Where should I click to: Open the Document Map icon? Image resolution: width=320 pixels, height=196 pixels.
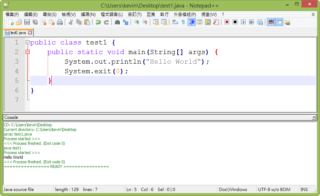[208, 22]
